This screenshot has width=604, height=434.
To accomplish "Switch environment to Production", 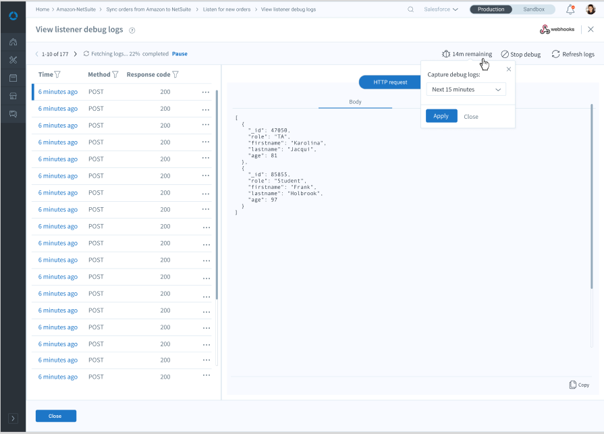I will click(491, 9).
